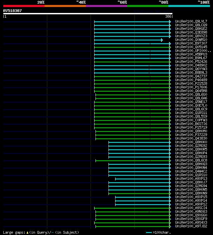The image size is (213, 235).
Task: Select label UniRef100_B8B9L3
Action: 191,72
